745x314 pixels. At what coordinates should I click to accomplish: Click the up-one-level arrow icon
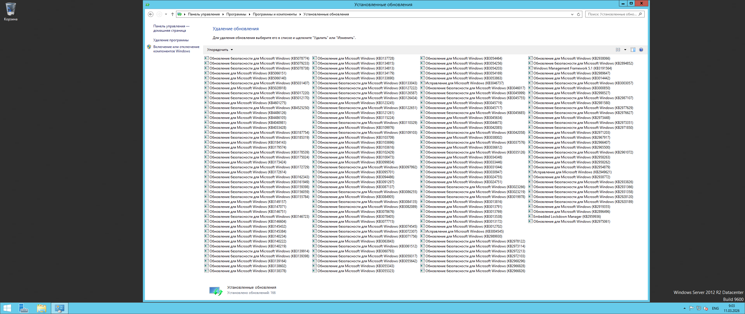[x=173, y=14]
